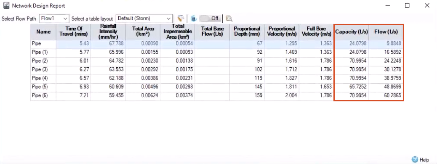Click the Help question mark icon
The image size is (437, 164).
coord(415,159)
